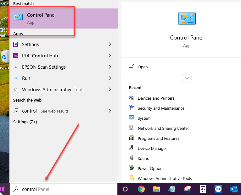Click the PDP Control Hub icon
Image resolution: width=241 pixels, height=195 pixels.
click(x=16, y=55)
